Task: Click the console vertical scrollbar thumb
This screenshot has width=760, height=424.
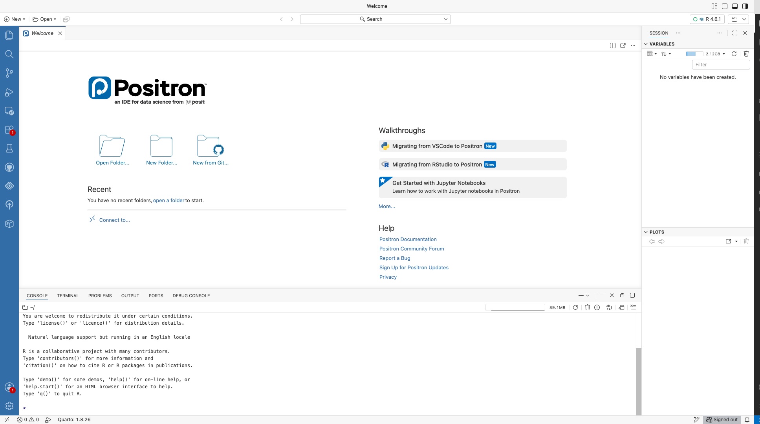Action: pyautogui.click(x=639, y=381)
